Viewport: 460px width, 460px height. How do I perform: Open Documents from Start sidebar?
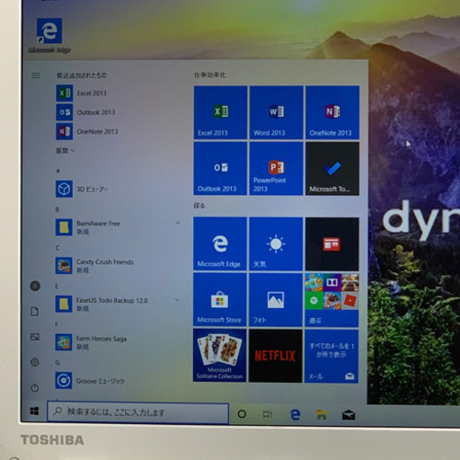coord(35,311)
